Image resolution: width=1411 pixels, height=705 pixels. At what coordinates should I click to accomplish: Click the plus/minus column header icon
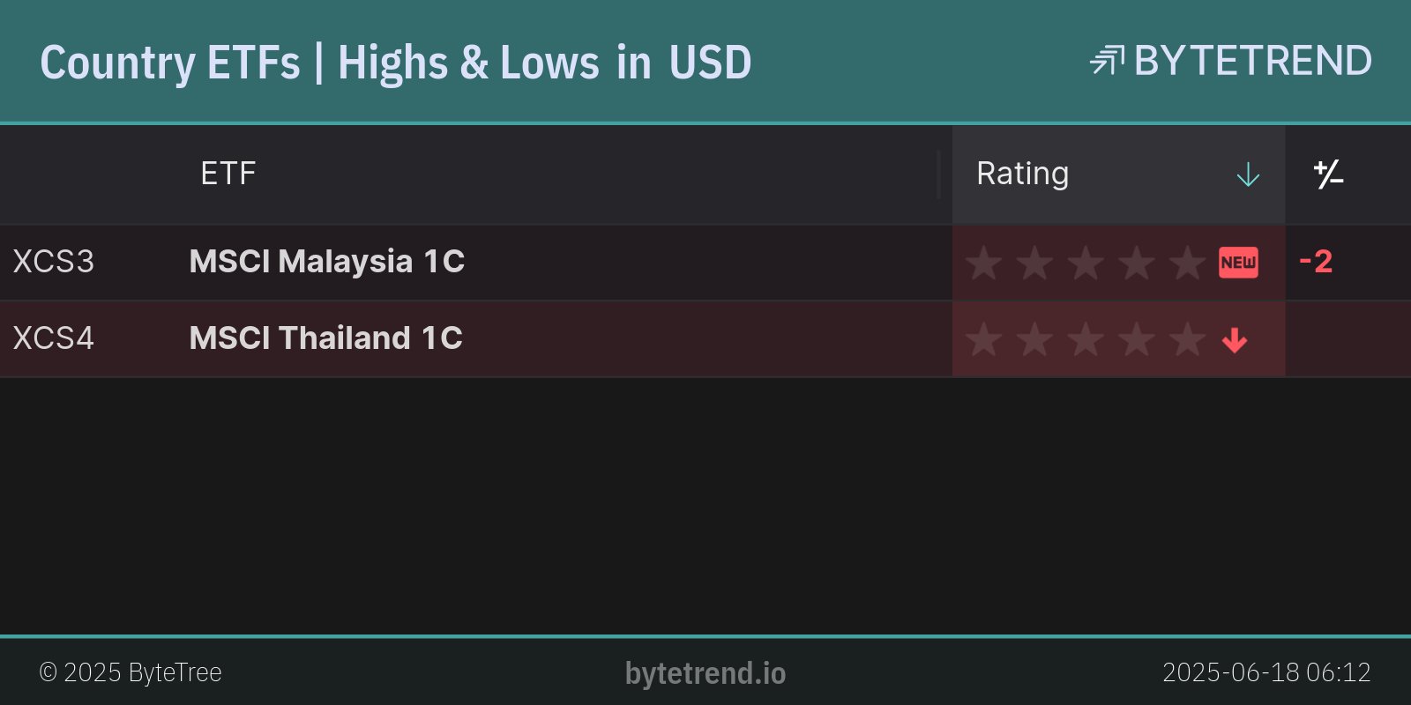pos(1328,174)
